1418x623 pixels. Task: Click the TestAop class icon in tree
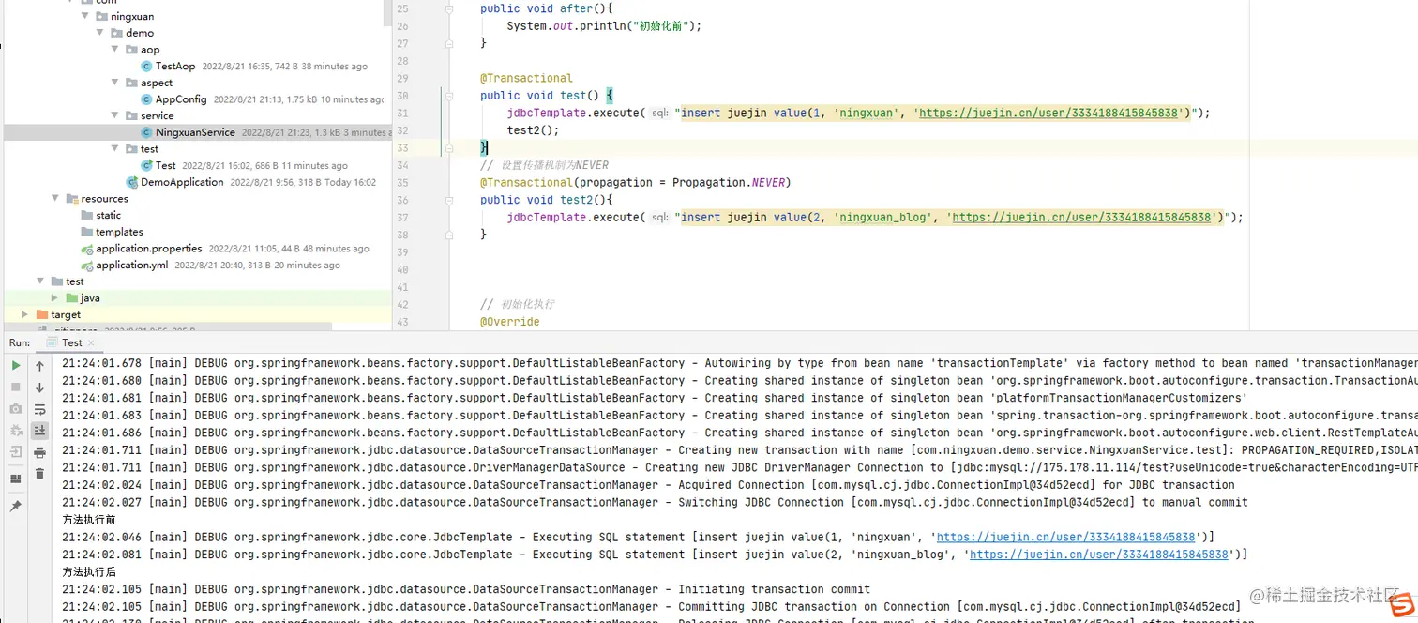tap(146, 67)
